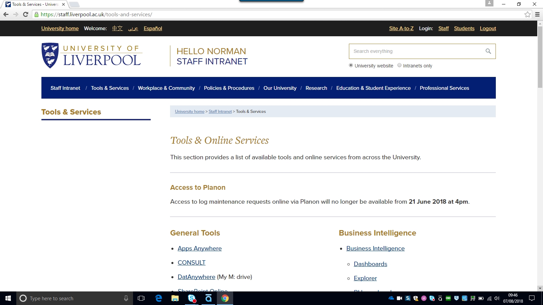The image size is (543, 305).
Task: Open the Business Intelligence link
Action: [x=375, y=248]
